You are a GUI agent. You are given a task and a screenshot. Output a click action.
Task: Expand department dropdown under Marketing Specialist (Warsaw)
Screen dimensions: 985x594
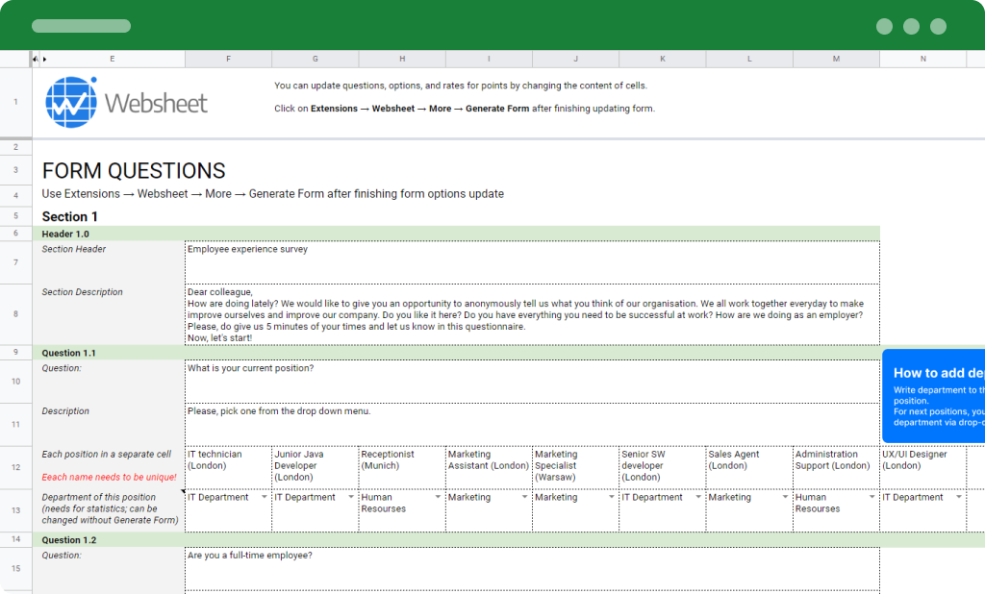(x=611, y=497)
